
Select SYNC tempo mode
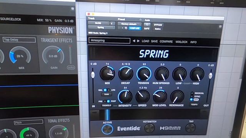point(192,96)
